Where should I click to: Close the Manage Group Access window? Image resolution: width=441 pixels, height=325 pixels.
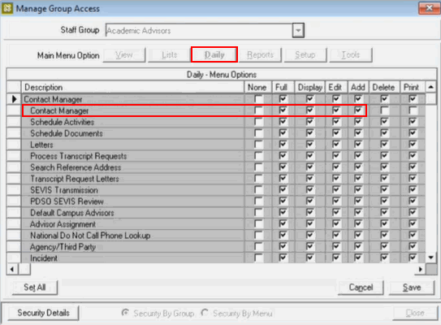pyautogui.click(x=429, y=8)
